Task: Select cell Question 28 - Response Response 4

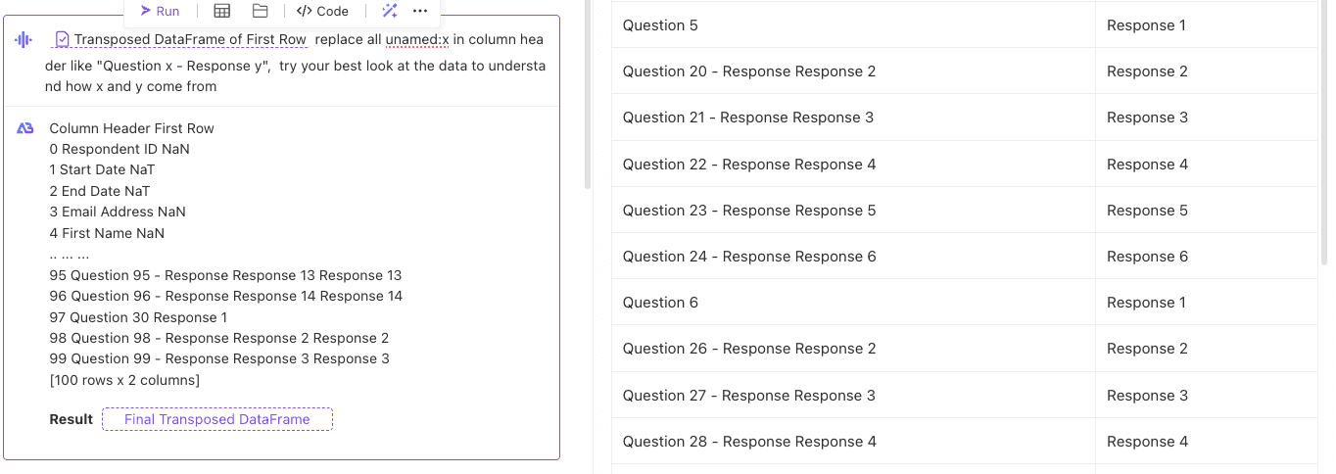Action: [x=853, y=442]
